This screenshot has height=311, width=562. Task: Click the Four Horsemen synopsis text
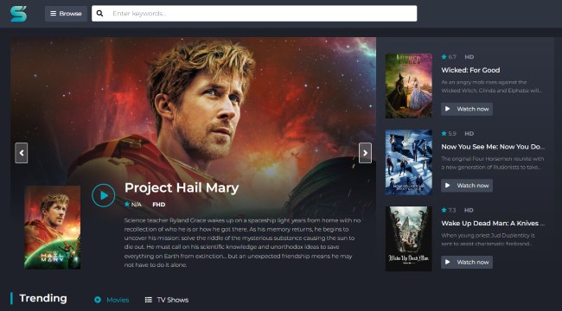click(493, 163)
